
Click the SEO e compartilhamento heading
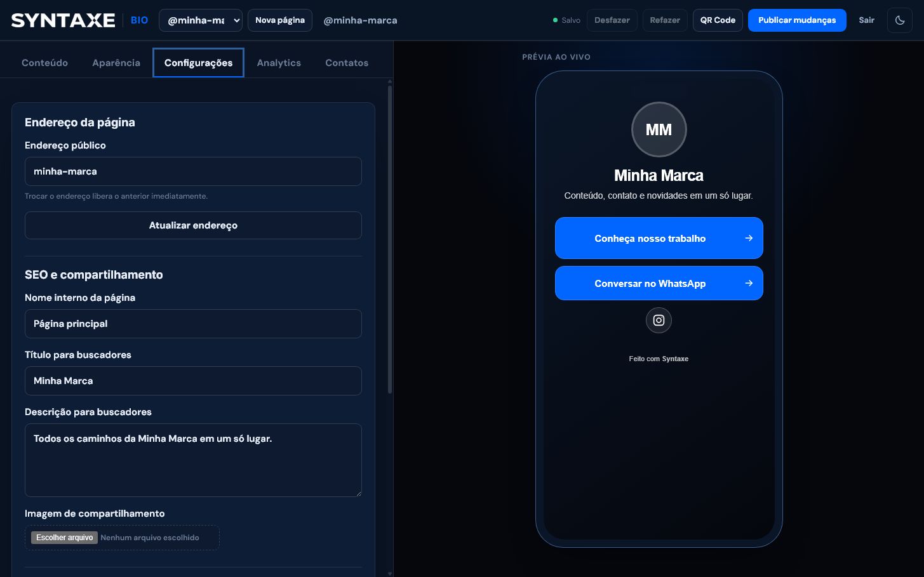coord(94,275)
